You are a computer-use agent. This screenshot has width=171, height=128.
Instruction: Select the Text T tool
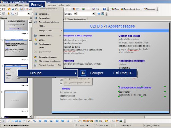(x=24, y=121)
